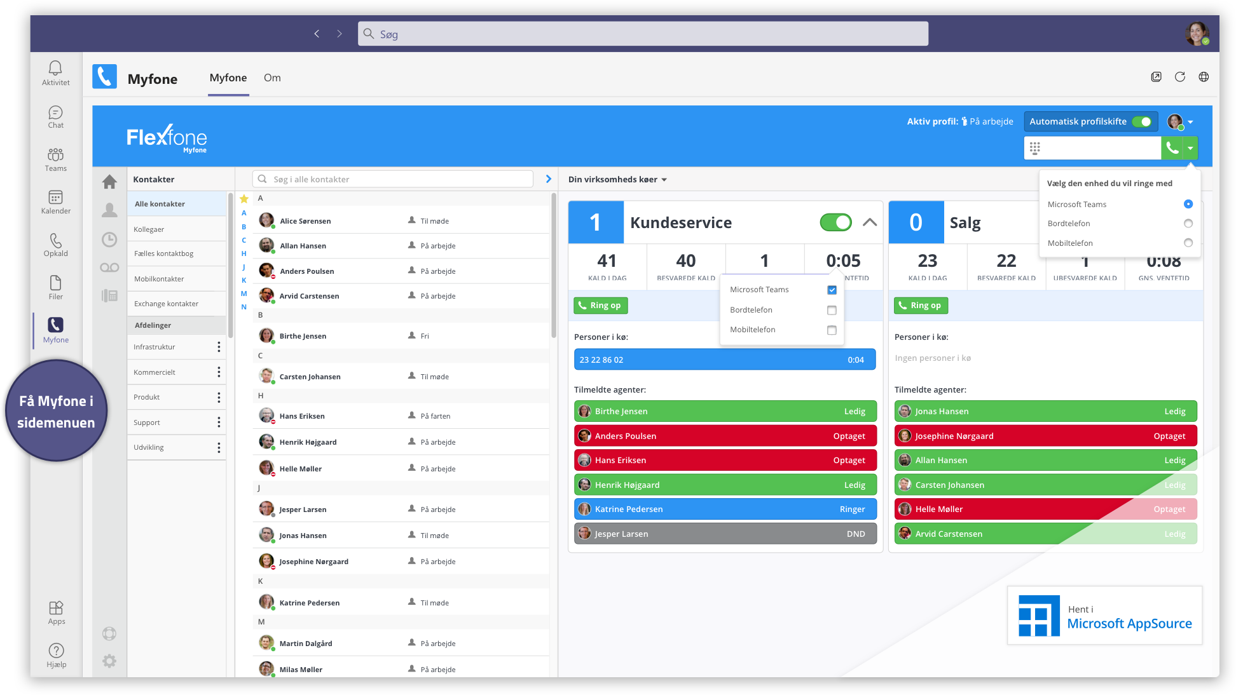Viewport: 1236px width, 695px height.
Task: Uncheck Microsoft Teams checkbox in Kundeservice
Action: [x=832, y=290]
